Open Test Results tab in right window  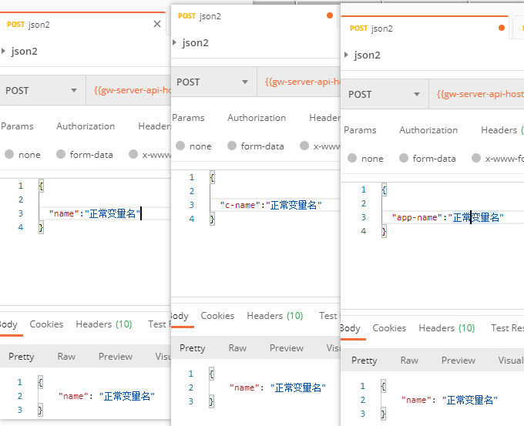[x=507, y=328]
